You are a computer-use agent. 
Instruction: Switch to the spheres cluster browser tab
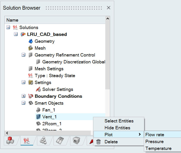(42, 141)
